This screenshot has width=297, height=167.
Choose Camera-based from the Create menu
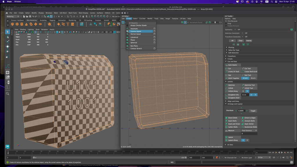[136, 31]
